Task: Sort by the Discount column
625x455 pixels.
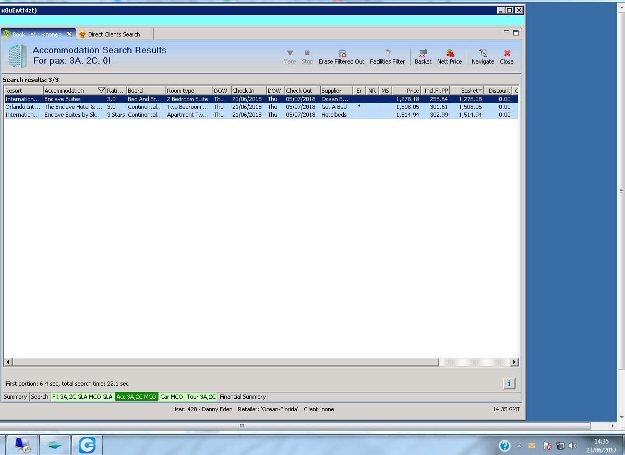Action: click(498, 91)
